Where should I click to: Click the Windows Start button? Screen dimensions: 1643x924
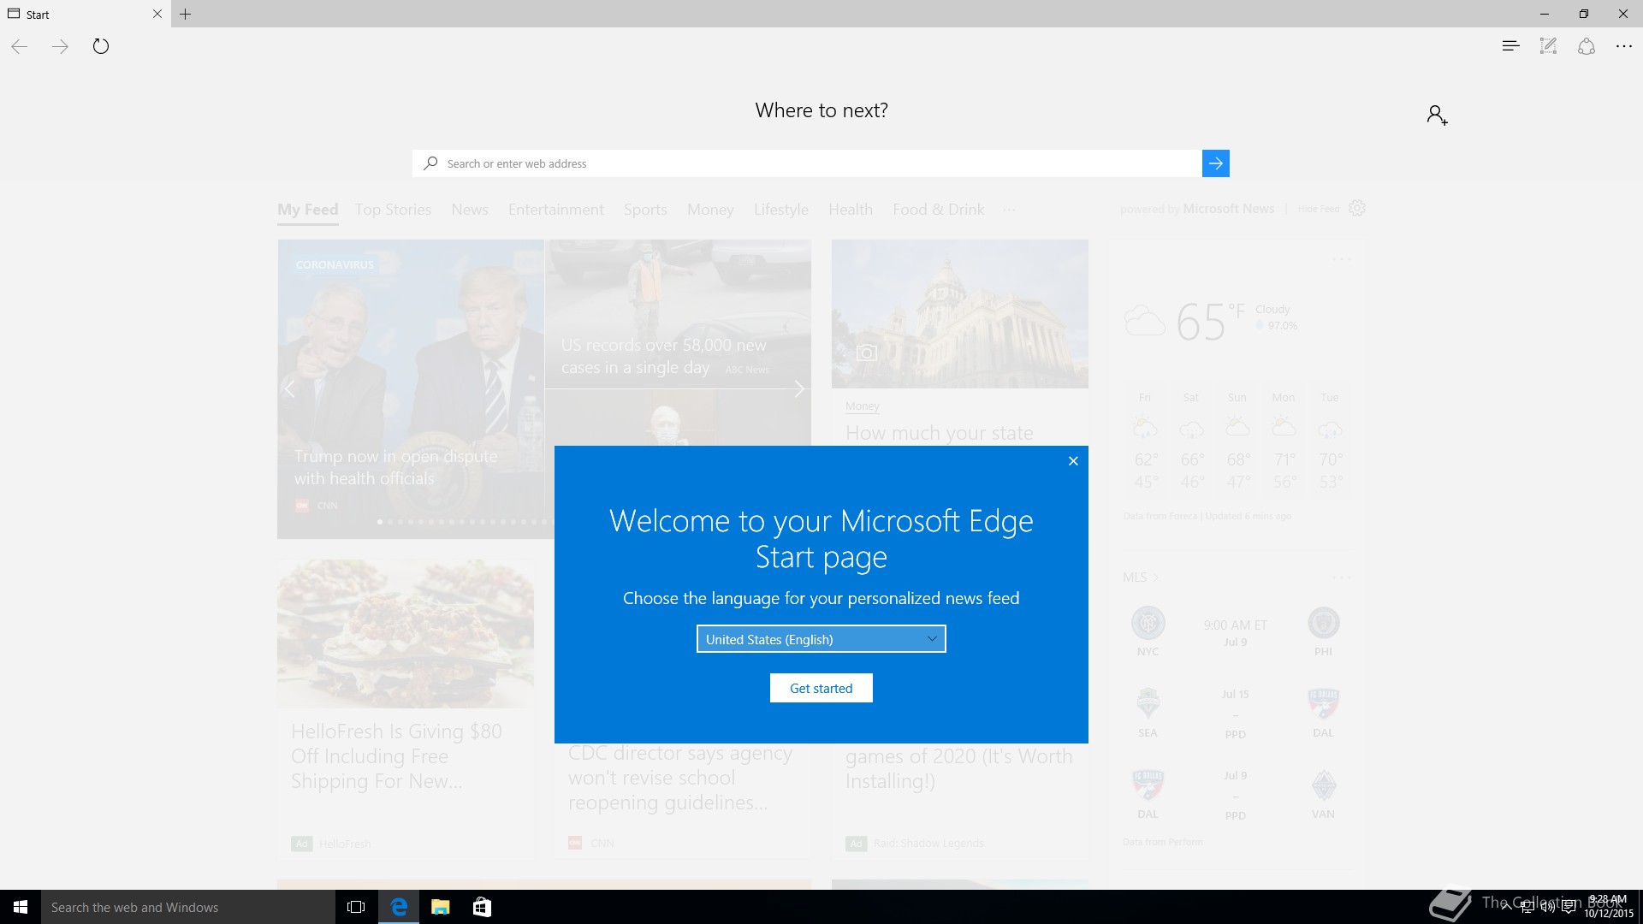coord(21,907)
